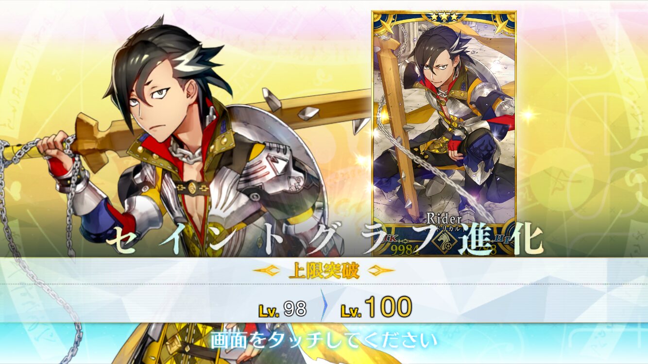Tap the Rider servant card thumbnail
The image size is (648, 364).
click(443, 133)
